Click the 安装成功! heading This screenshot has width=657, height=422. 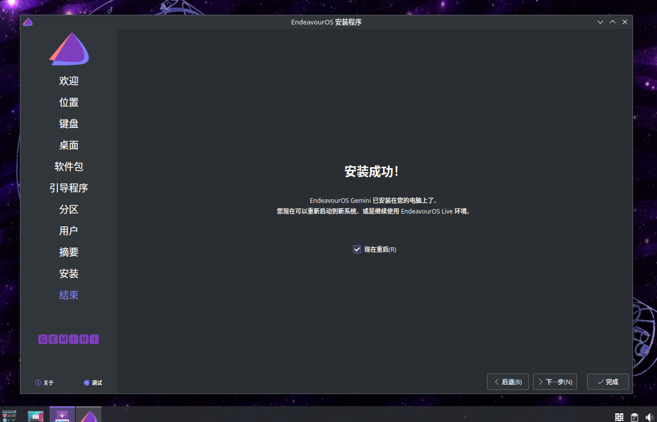(x=371, y=171)
